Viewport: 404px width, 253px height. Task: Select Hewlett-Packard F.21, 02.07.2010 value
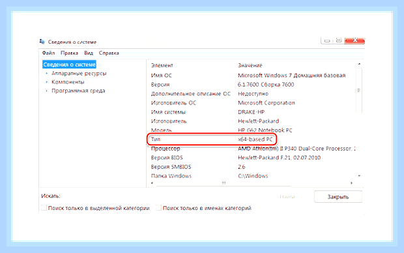coord(280,158)
